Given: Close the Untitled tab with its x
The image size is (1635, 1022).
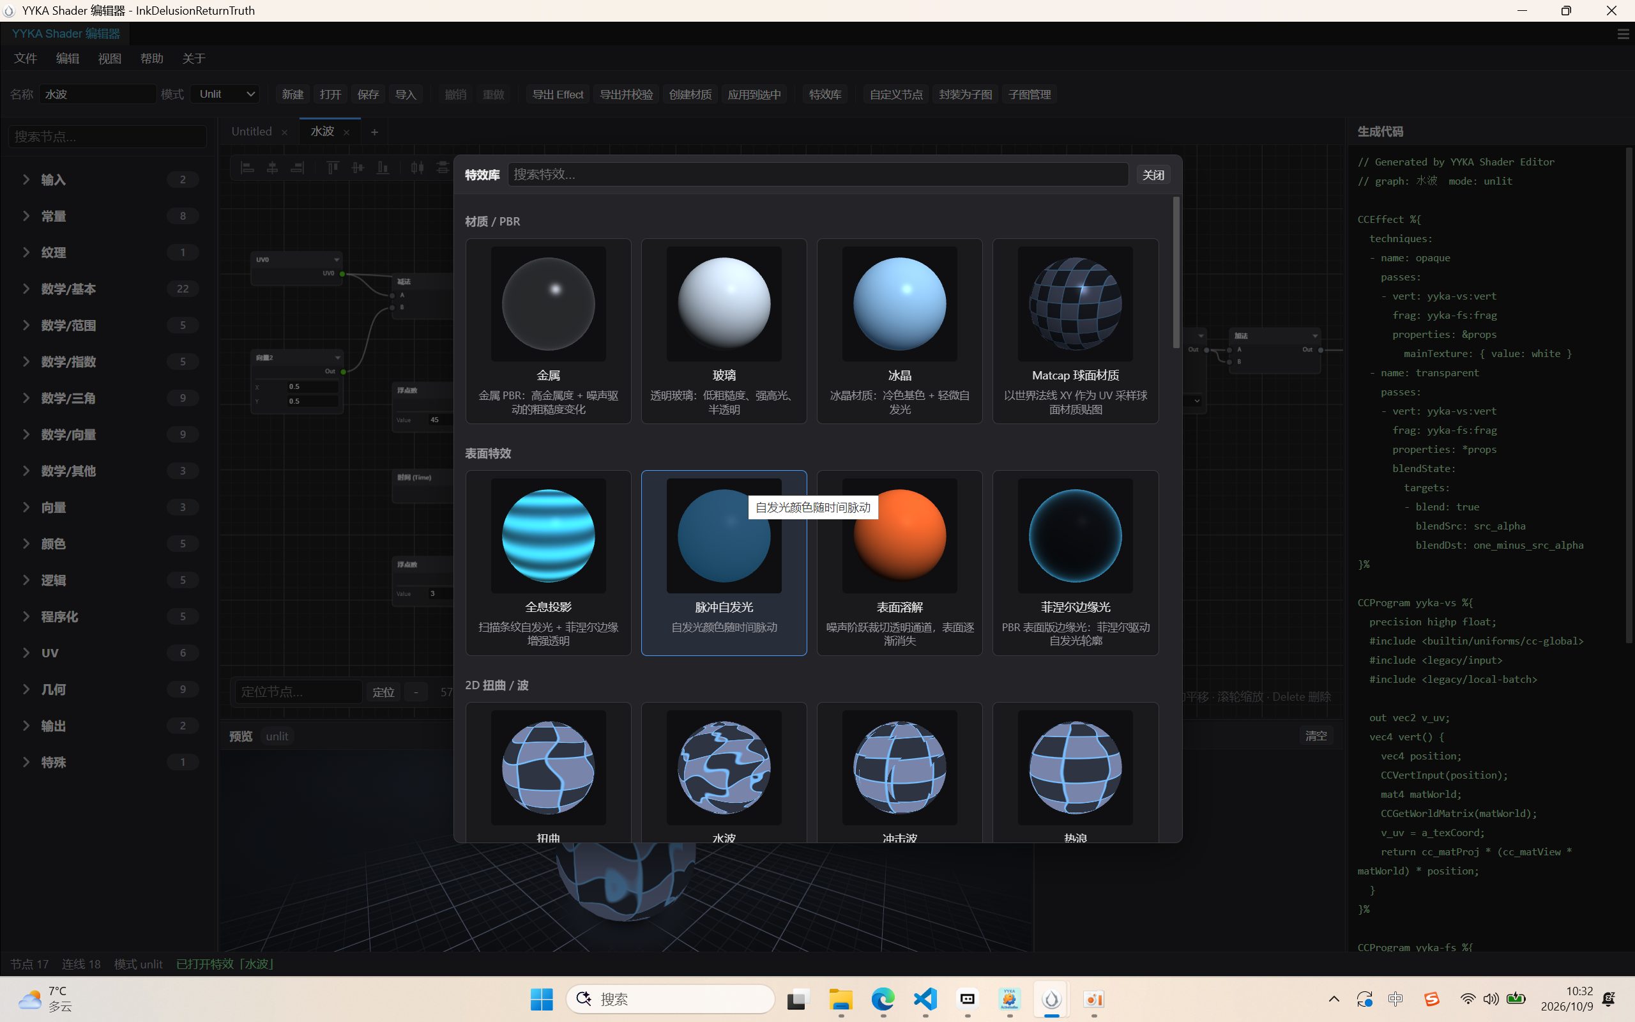Looking at the screenshot, I should pyautogui.click(x=284, y=132).
